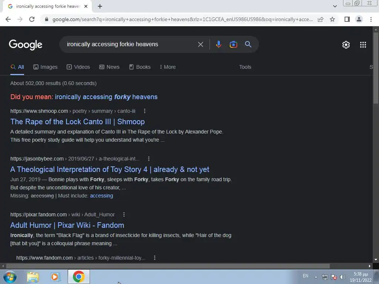Click the Action Center flag tray icon
379x284 pixels.
point(334,277)
